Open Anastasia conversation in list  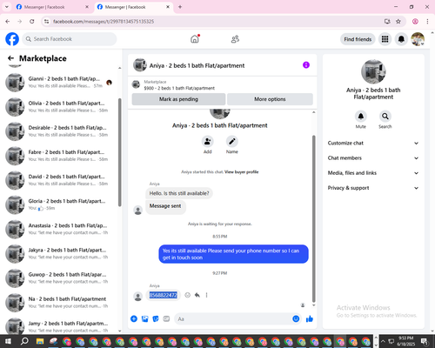coord(59,229)
